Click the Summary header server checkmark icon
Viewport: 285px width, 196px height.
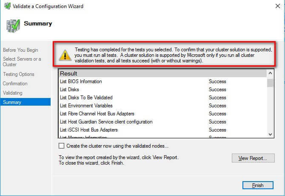[x=13, y=26]
